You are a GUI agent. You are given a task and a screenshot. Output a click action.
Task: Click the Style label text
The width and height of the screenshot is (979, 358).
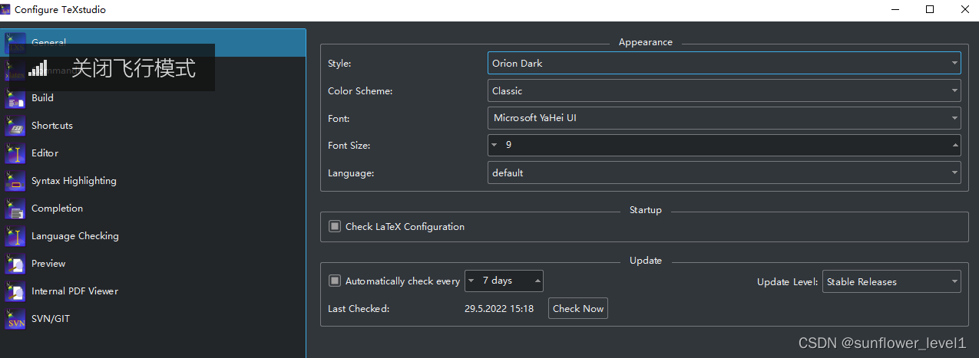tap(339, 64)
